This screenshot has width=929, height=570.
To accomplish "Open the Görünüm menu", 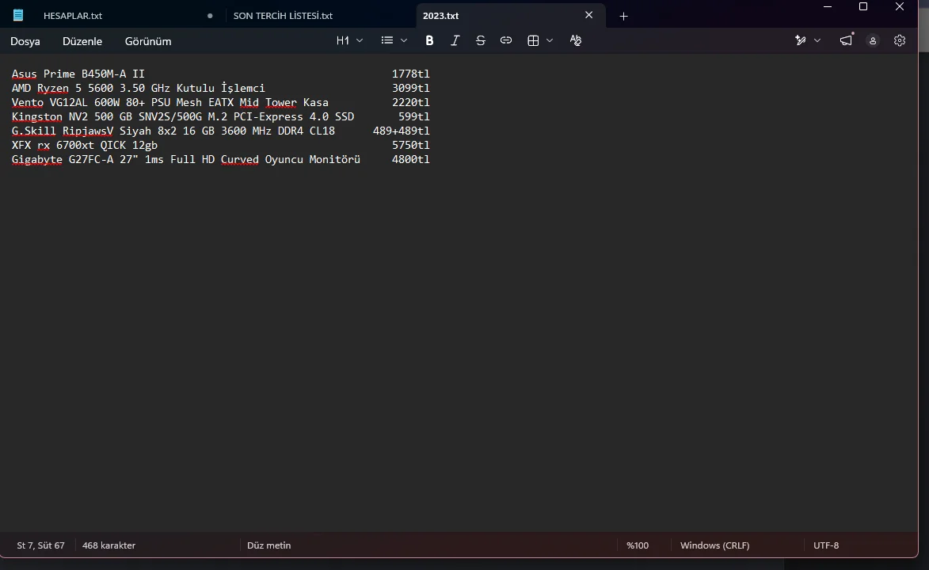I will (x=148, y=41).
